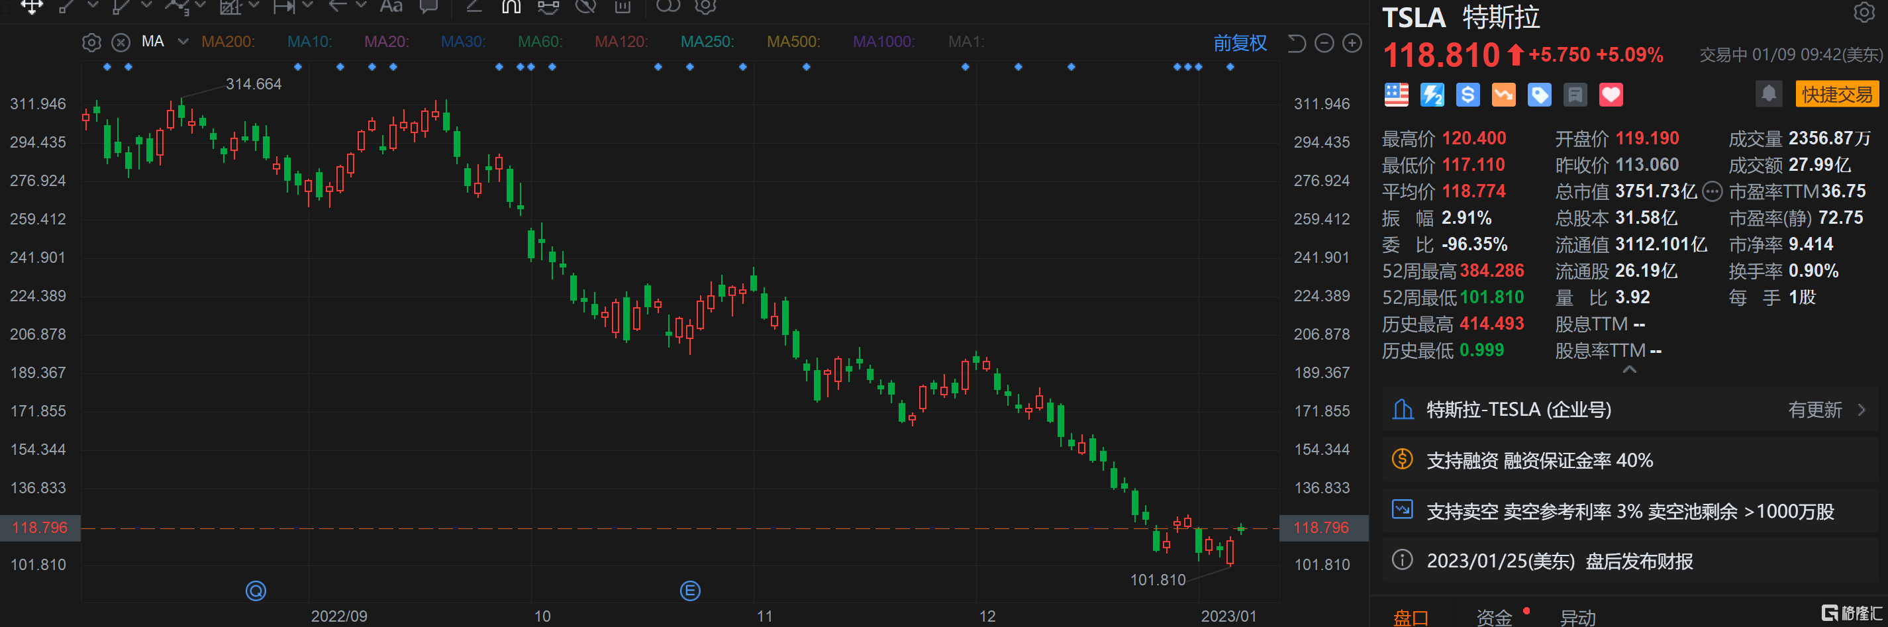Click the gray notes bookmark icon
Image resolution: width=1888 pixels, height=627 pixels.
tap(1575, 95)
